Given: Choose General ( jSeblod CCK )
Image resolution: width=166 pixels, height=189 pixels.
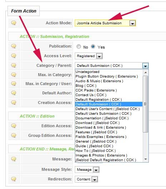Looking at the screenshot, I should [x=109, y=141].
